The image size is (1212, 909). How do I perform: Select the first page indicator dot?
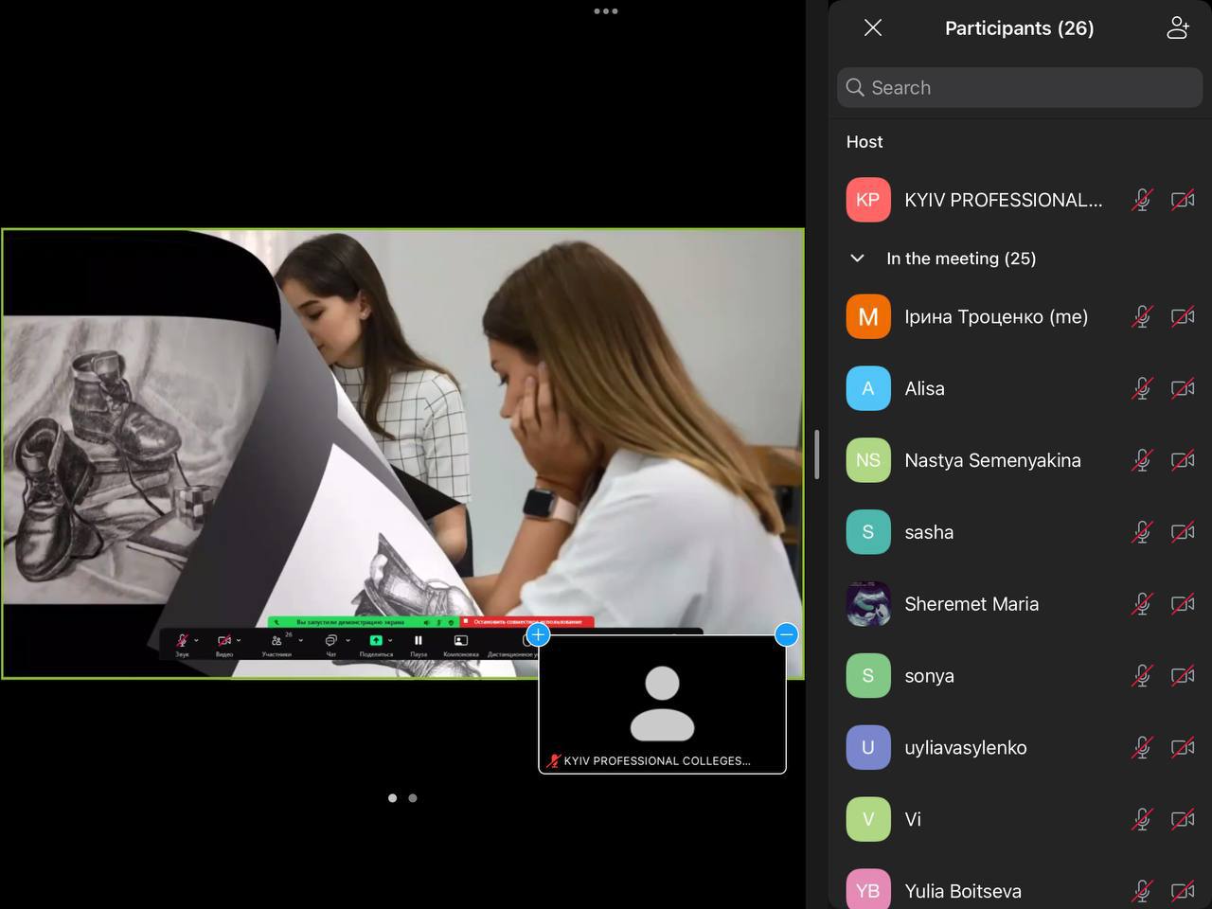392,798
